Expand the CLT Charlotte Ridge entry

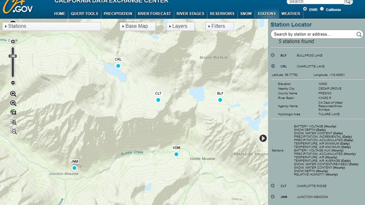pyautogui.click(x=273, y=186)
